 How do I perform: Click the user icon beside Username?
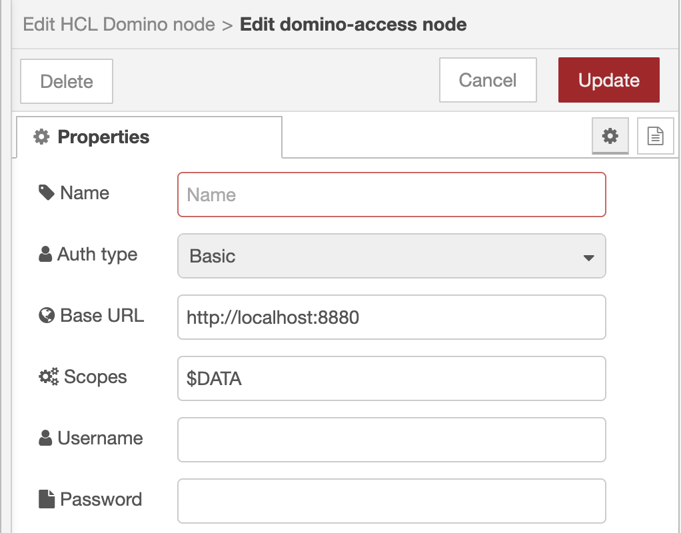tap(45, 438)
